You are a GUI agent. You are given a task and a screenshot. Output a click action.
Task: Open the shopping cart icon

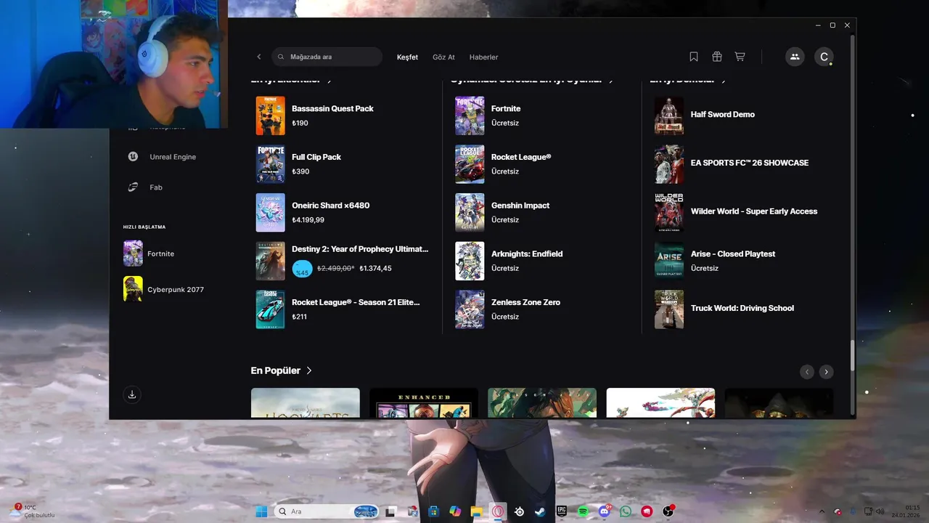coord(740,57)
